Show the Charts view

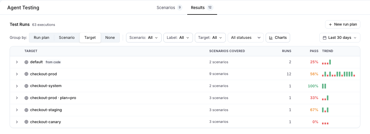[x=278, y=38]
